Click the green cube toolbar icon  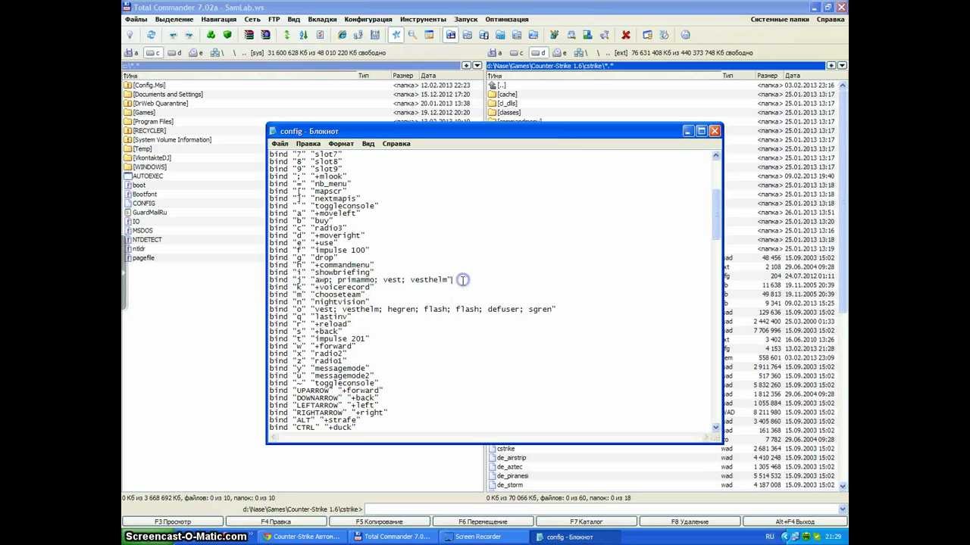tap(227, 35)
